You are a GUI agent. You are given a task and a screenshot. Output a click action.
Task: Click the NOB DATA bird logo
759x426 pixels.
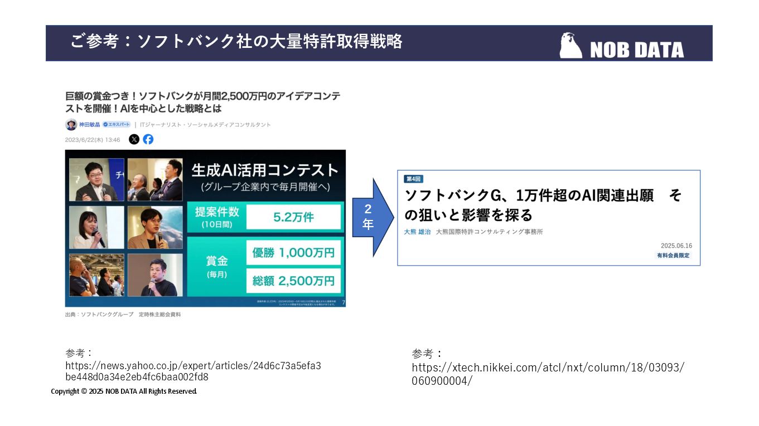pos(571,45)
